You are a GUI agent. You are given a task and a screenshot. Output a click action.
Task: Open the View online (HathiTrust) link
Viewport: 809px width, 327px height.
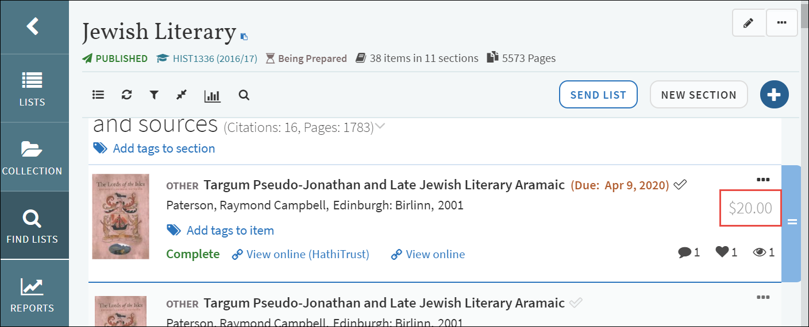pos(307,254)
